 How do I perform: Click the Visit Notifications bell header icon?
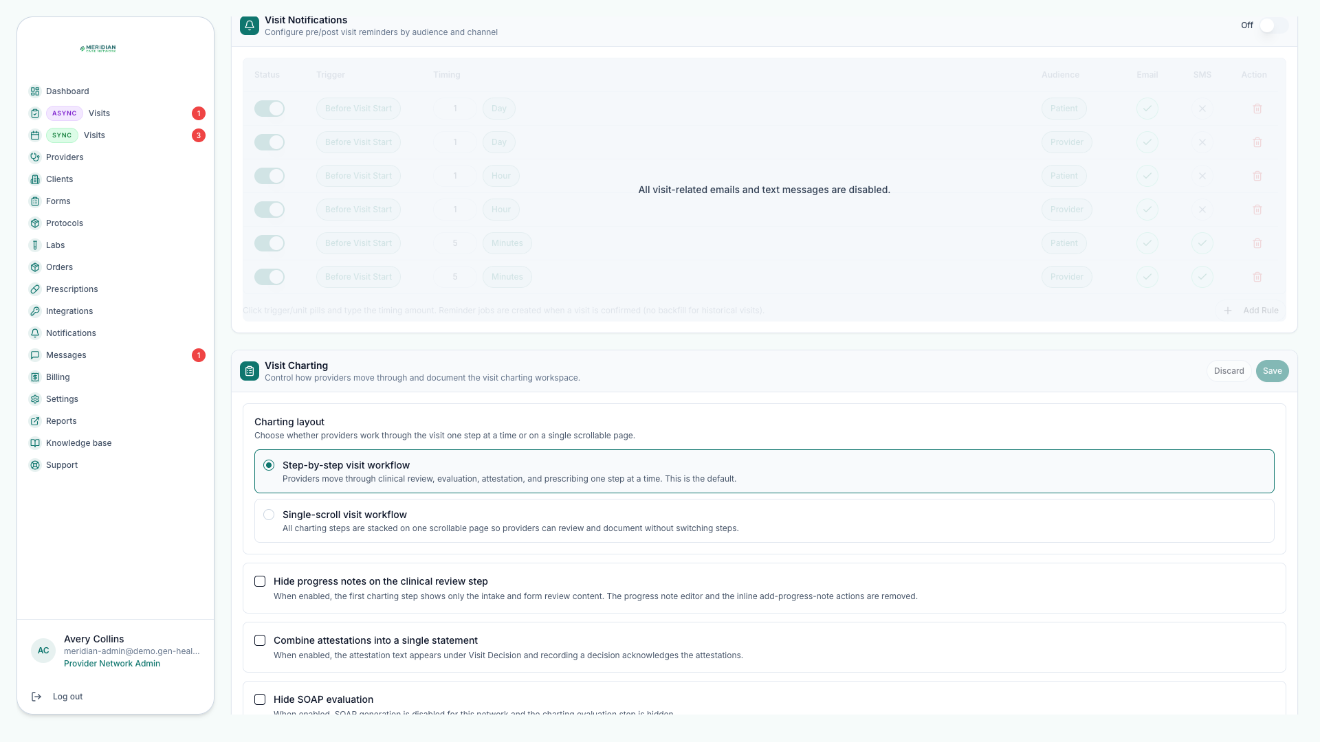[250, 25]
